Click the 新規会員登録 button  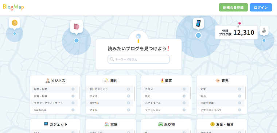point(233,7)
